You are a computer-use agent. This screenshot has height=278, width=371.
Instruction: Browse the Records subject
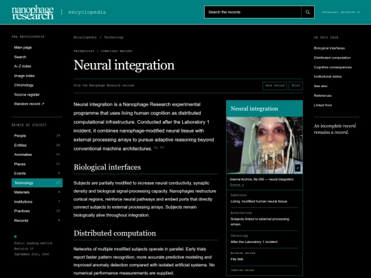[x=37, y=220]
